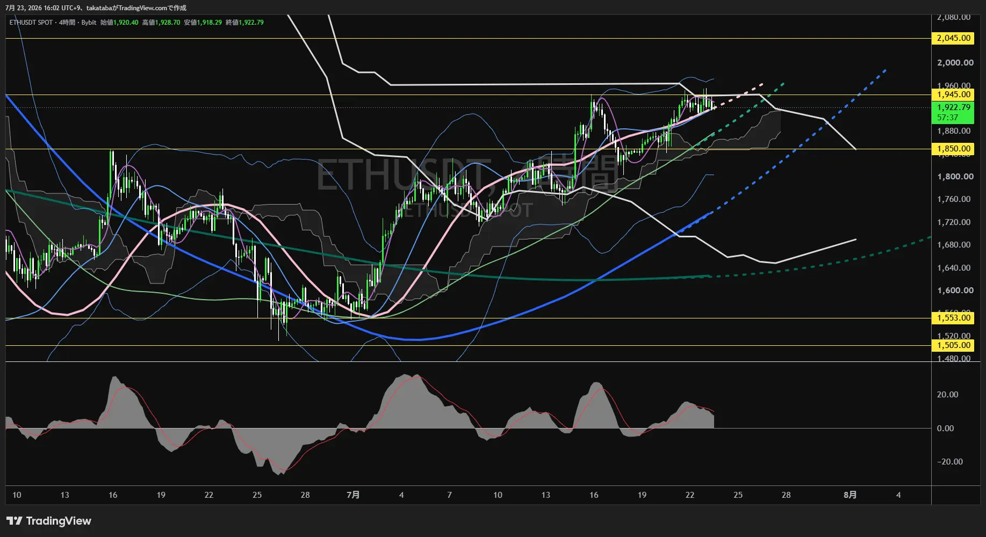Click the 25 date label before 7月
986x537 pixels.
[x=257, y=495]
